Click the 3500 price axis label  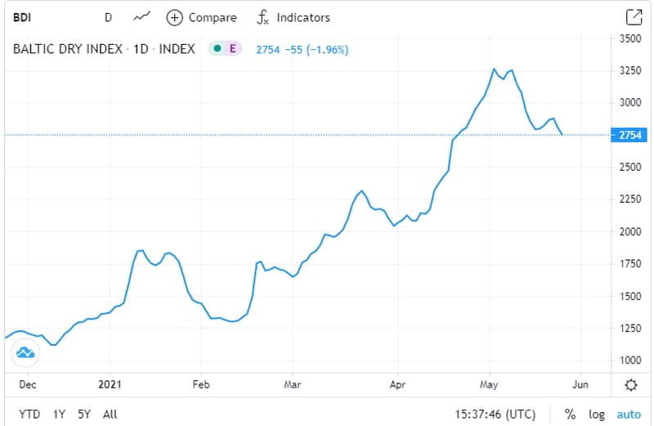point(630,38)
